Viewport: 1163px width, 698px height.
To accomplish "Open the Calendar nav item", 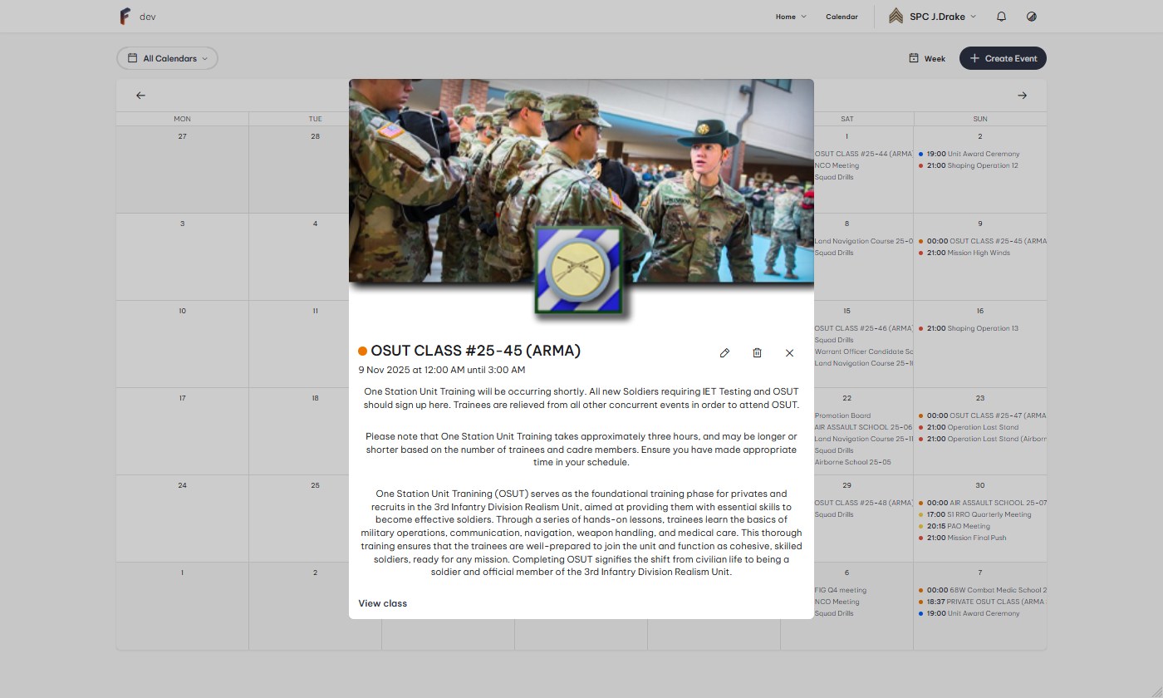I will point(842,17).
